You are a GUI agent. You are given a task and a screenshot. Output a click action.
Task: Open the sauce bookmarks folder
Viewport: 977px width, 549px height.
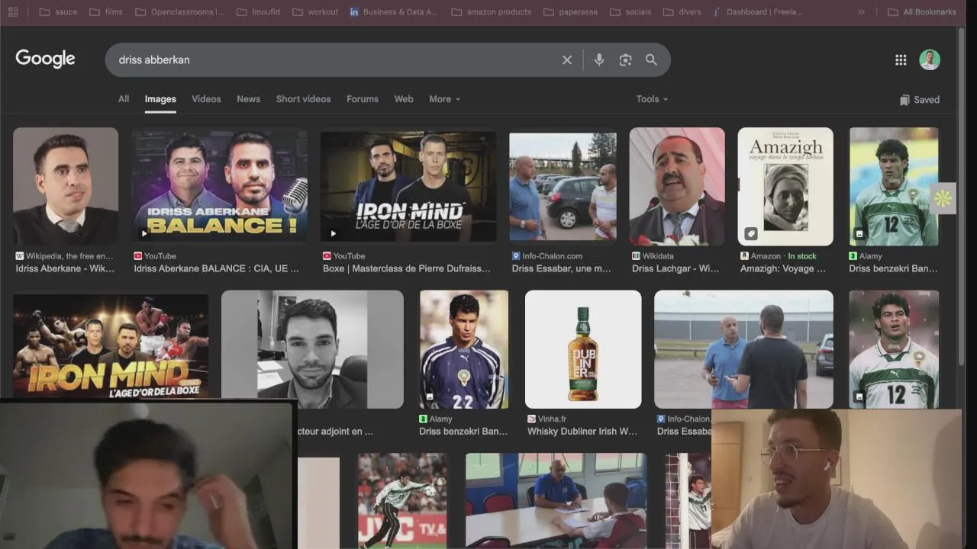click(x=58, y=12)
